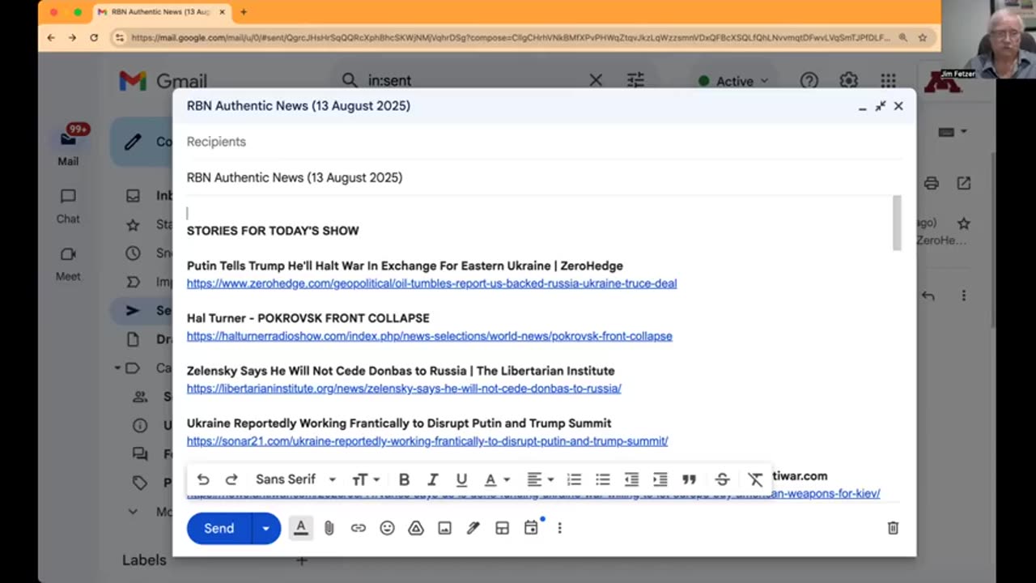Set up a meeting time via calendar icon
This screenshot has width=1036, height=583.
pos(531,528)
